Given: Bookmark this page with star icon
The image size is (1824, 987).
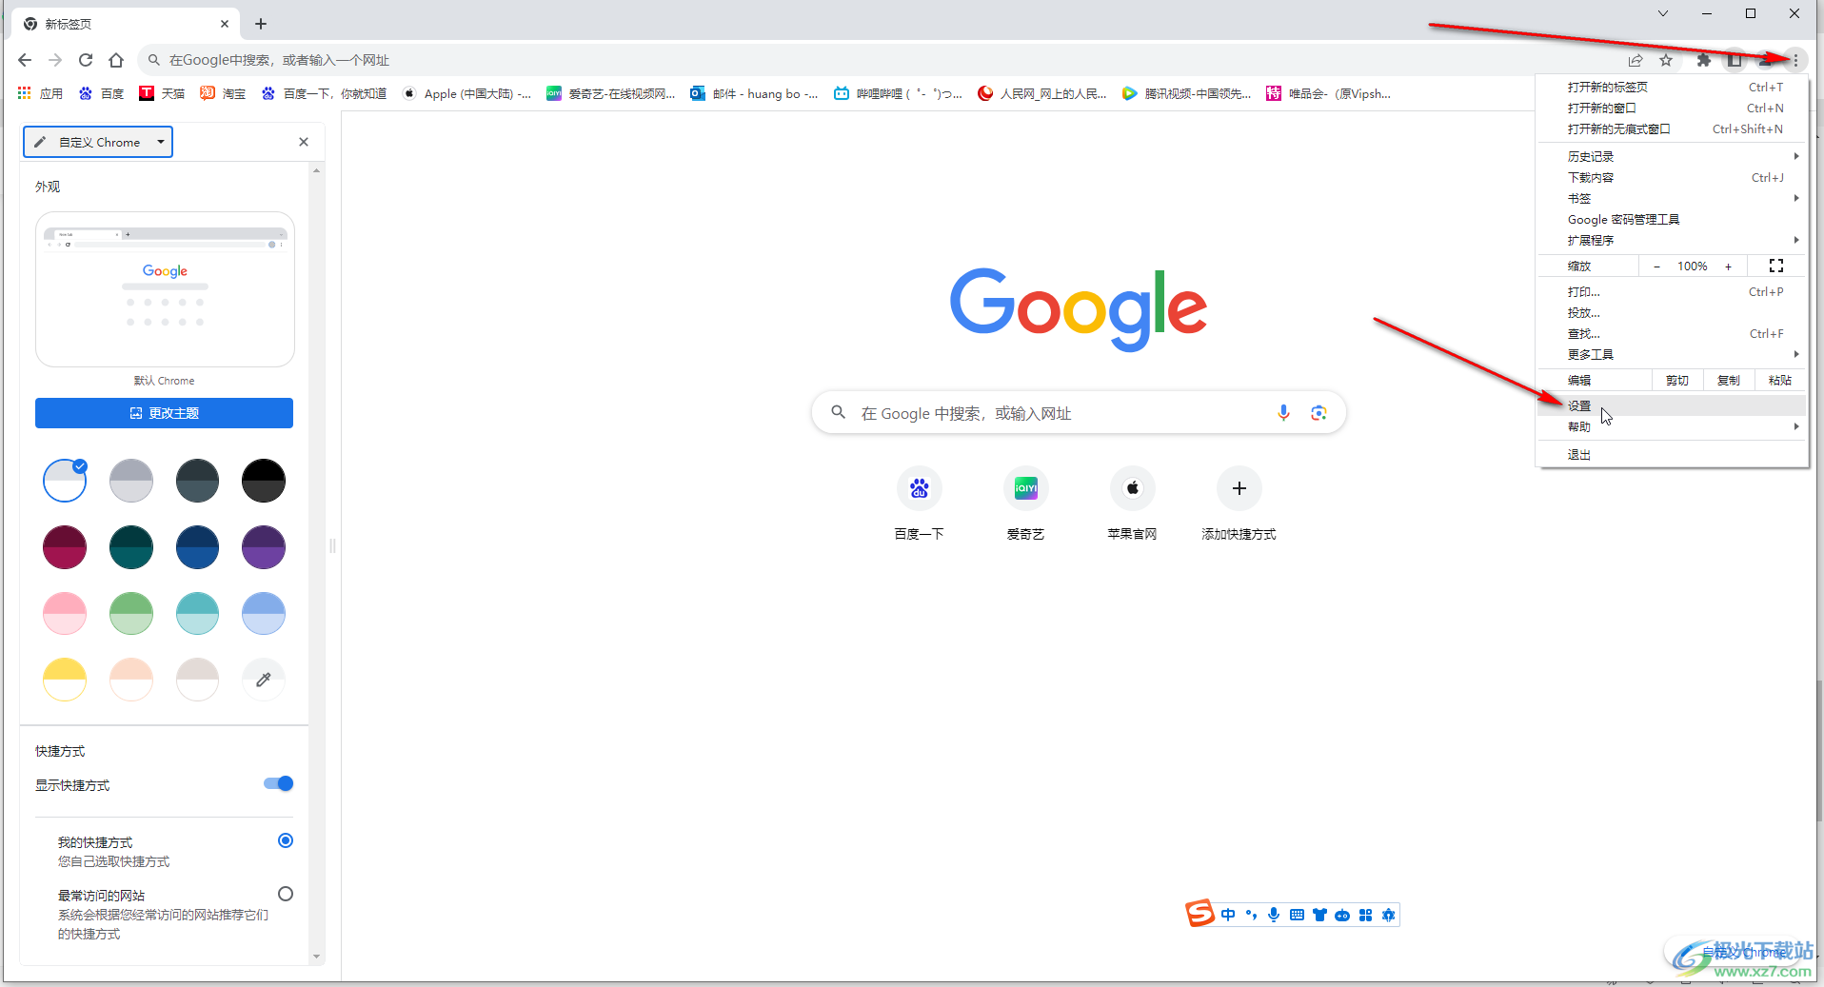Looking at the screenshot, I should point(1666,60).
